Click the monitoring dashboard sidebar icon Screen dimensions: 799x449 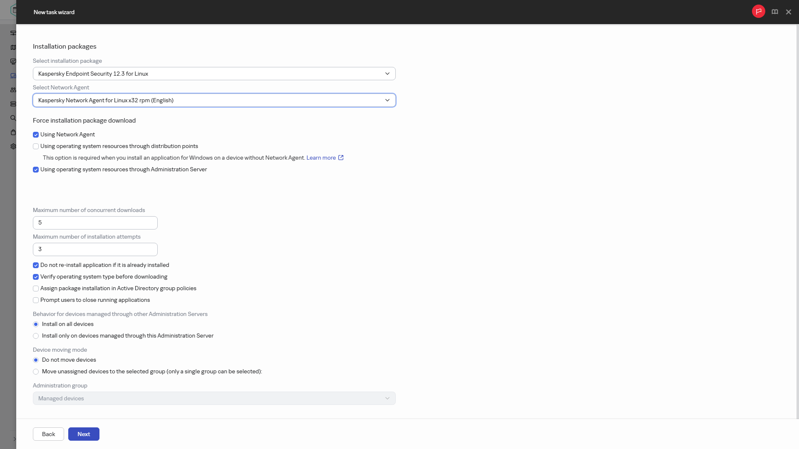coord(13,62)
